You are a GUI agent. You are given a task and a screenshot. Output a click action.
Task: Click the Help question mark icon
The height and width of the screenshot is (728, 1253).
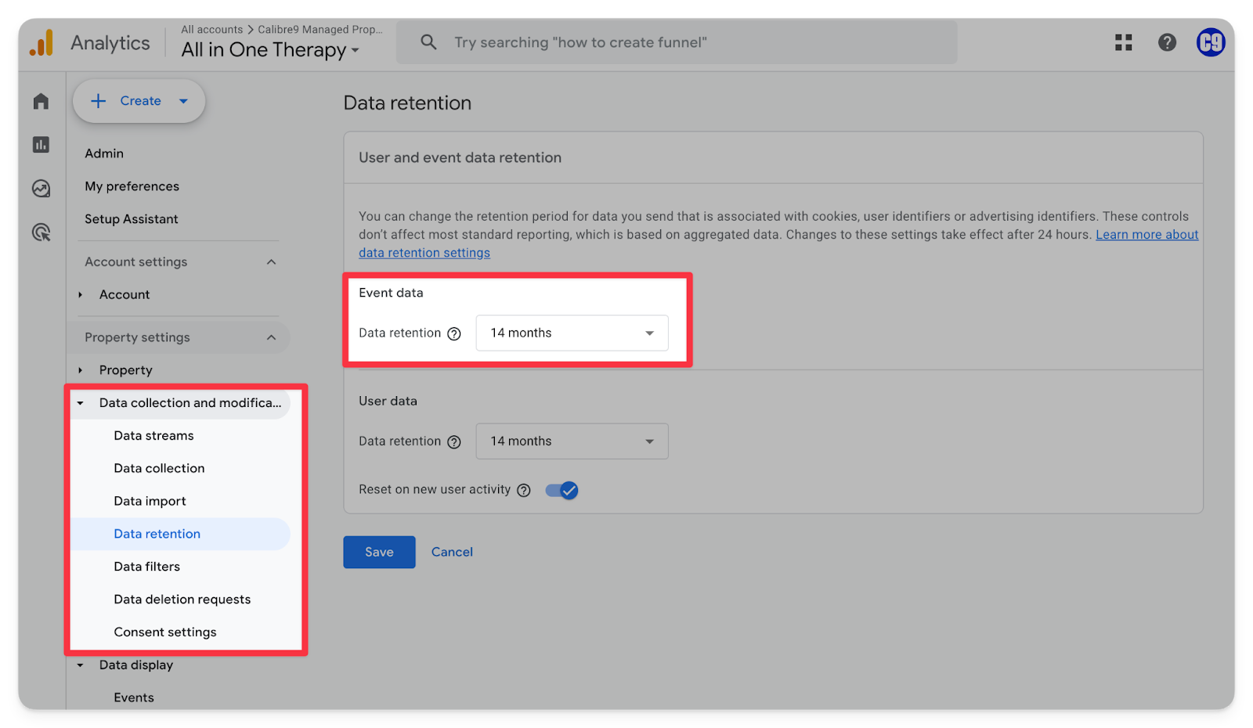pyautogui.click(x=1167, y=42)
